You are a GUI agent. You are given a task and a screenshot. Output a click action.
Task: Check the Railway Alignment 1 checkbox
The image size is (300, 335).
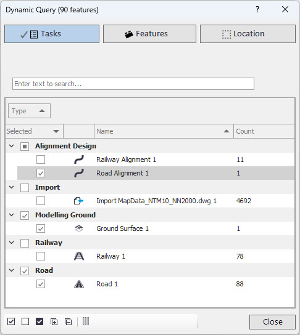point(41,159)
